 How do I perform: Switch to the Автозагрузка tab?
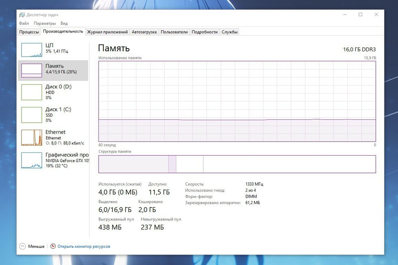144,32
